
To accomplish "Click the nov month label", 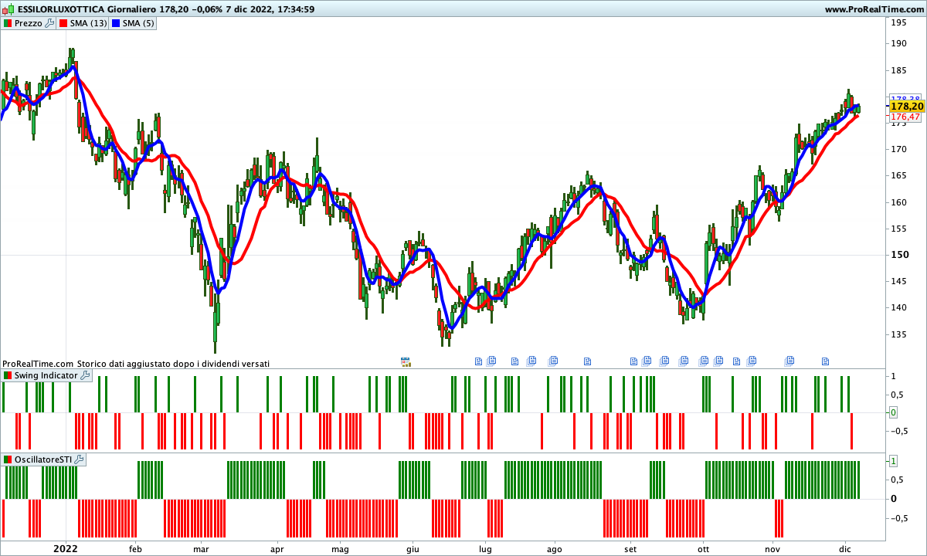I will pos(772,548).
